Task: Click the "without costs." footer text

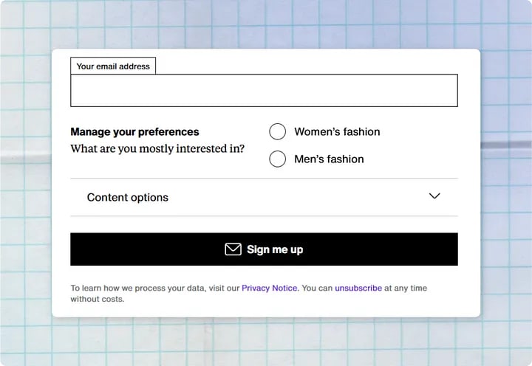Action: (98, 299)
